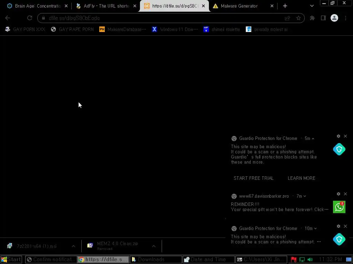Click LEARN MORE in Guardio notification
353x264 pixels.
point(301,178)
